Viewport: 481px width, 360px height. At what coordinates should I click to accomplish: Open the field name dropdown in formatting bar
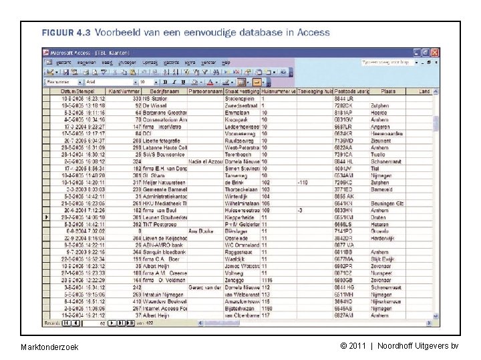click(x=79, y=82)
